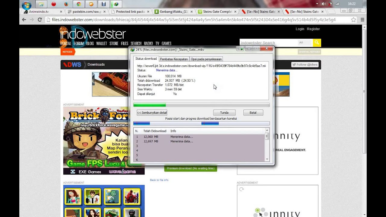
Task: Open the FILES navigation item
Action: (x=125, y=43)
